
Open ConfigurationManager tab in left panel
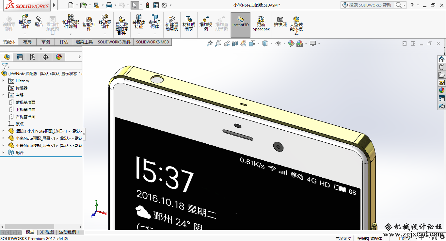point(33,57)
